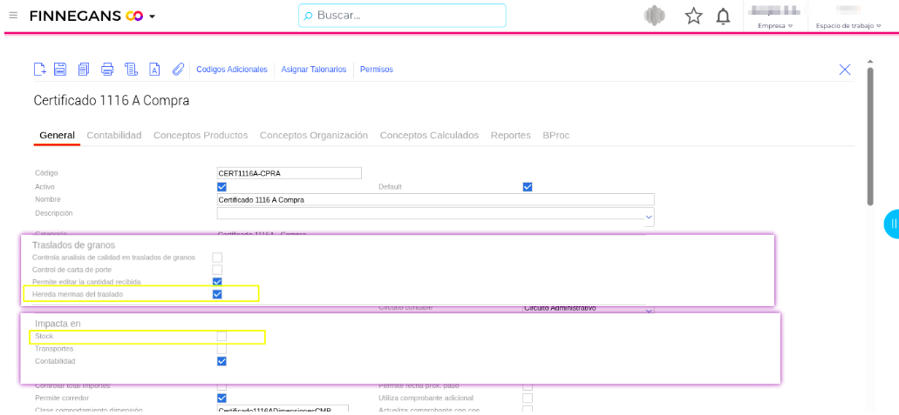Save using the floppy disk icon

pyautogui.click(x=60, y=70)
